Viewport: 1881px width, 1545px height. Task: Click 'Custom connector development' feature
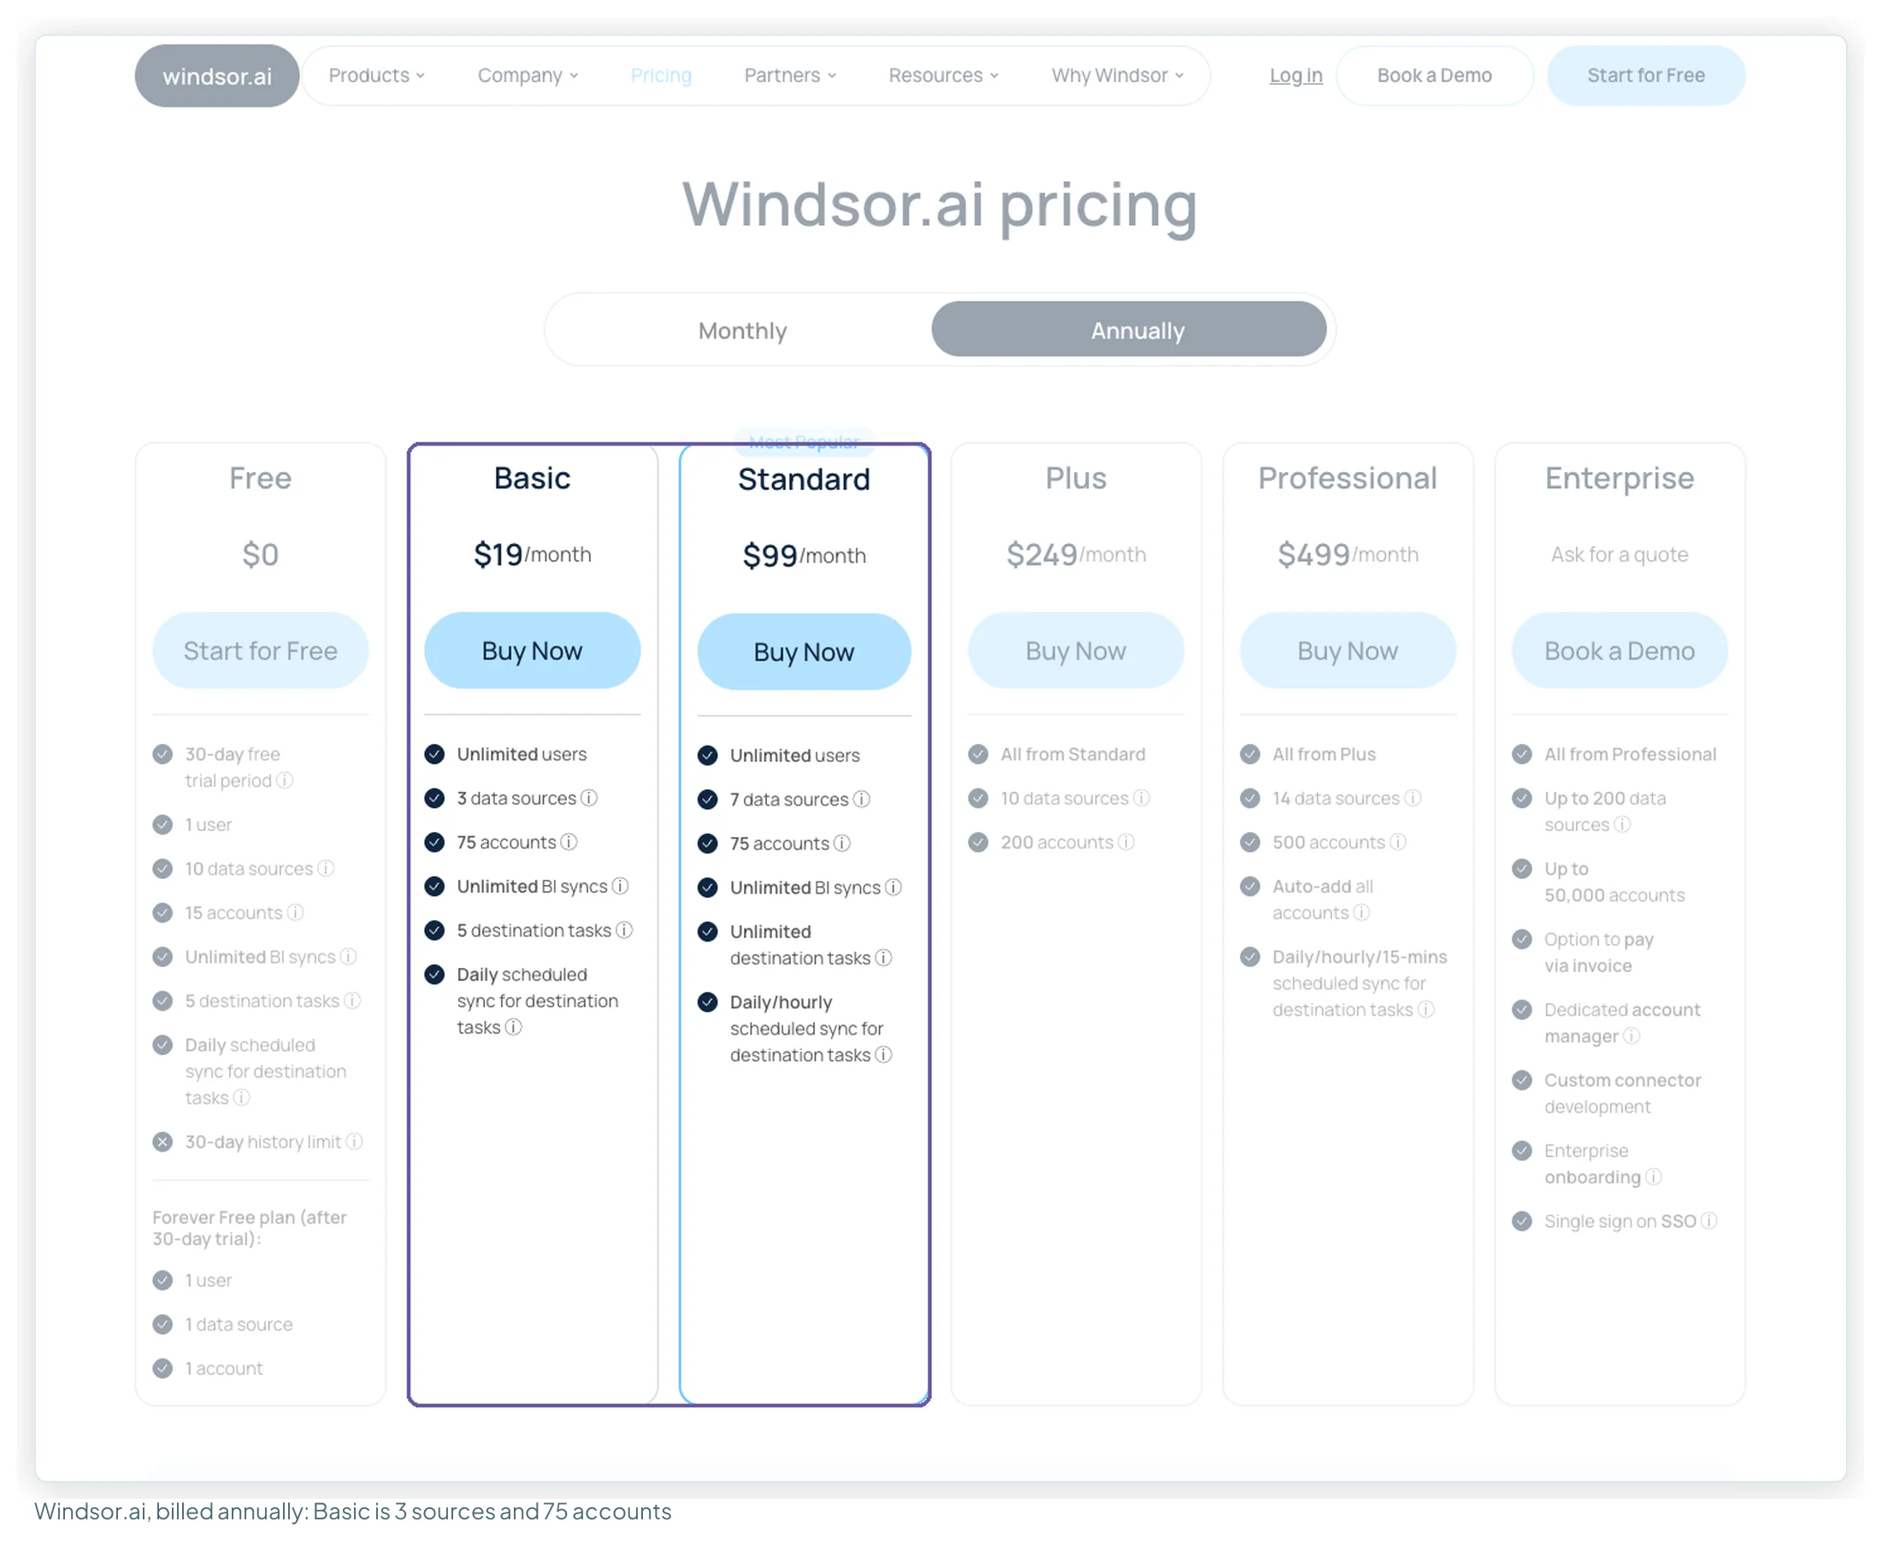[x=1622, y=1093]
